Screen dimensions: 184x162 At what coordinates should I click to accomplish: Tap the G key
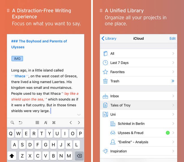point(46,145)
